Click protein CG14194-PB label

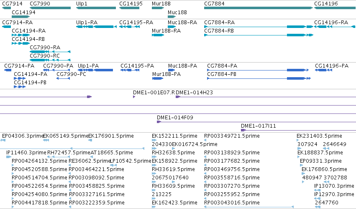30,83
